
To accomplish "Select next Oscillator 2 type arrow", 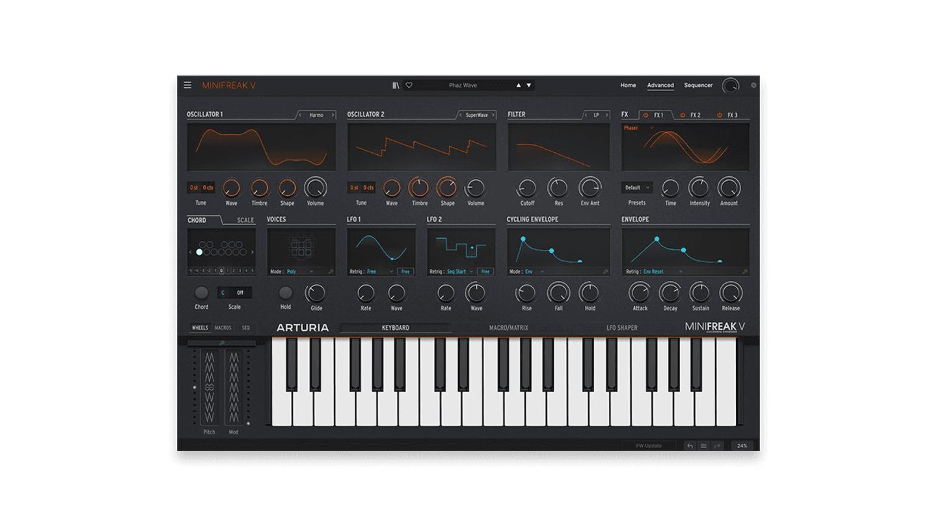I will (493, 115).
